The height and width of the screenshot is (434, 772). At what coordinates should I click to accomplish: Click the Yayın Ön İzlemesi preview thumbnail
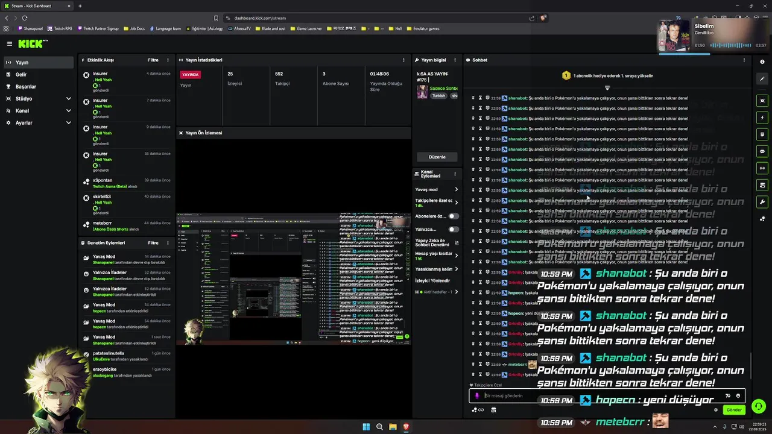click(294, 278)
